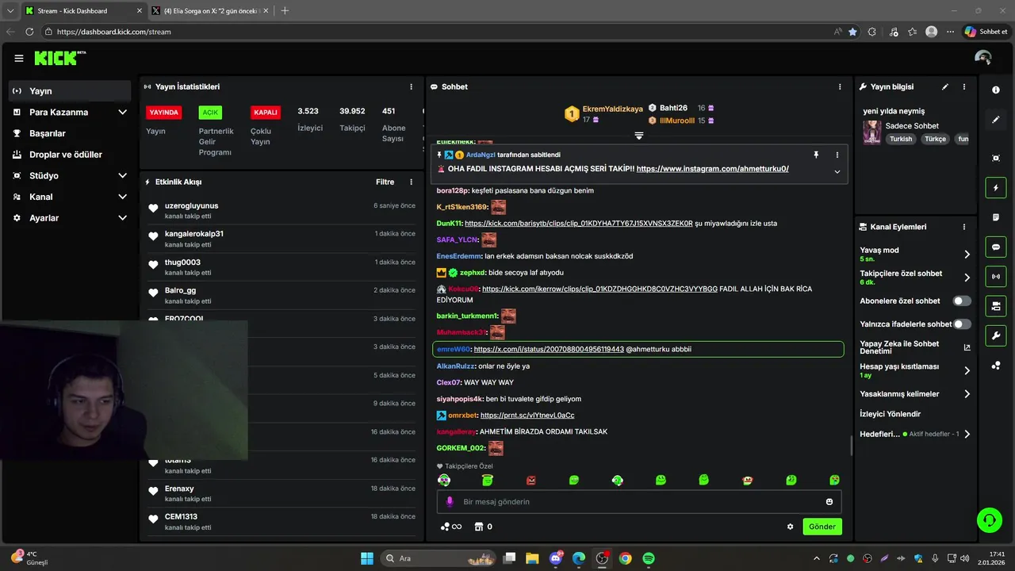This screenshot has width=1015, height=571.
Task: Open the Takipçilere özel sohbet settings
Action: [915, 278]
